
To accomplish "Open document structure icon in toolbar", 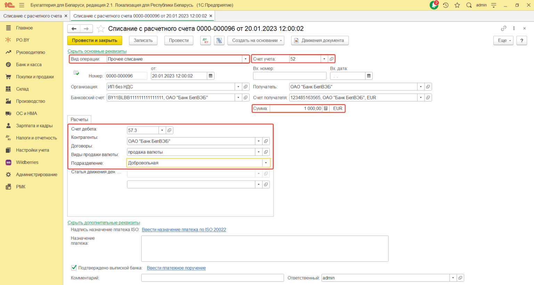I will point(219,41).
